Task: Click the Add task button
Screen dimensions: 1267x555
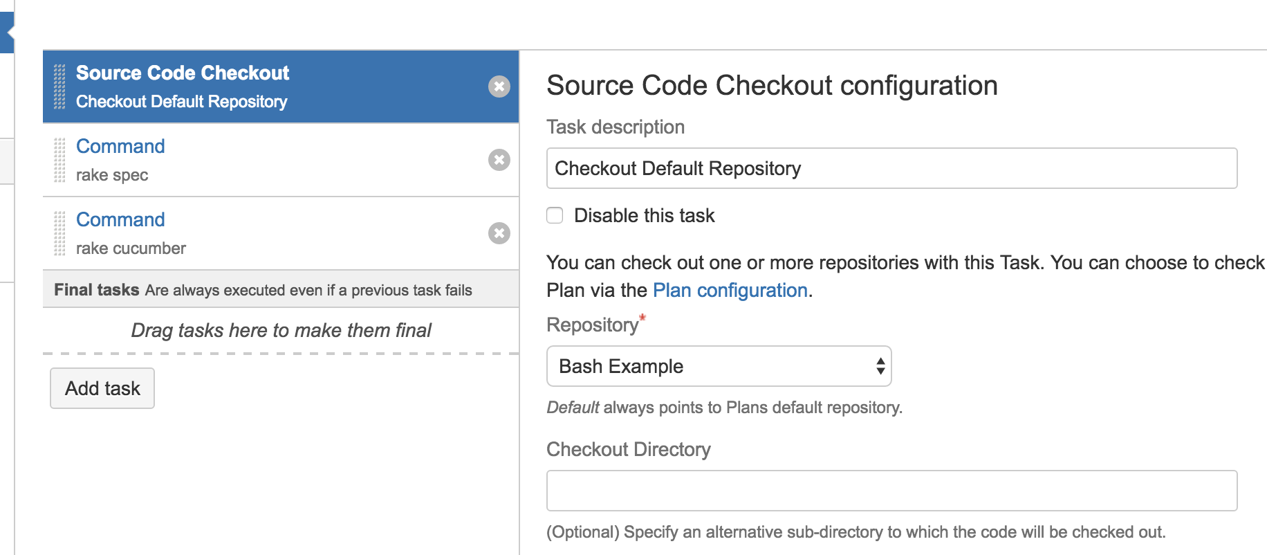Action: [102, 388]
